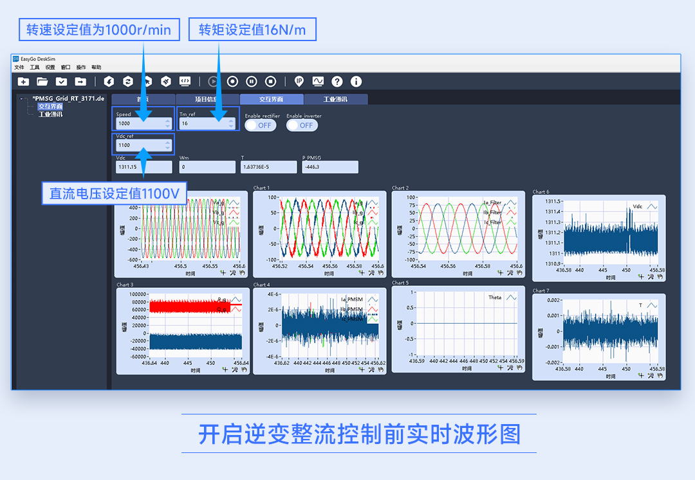The image size is (695, 480).
Task: Click the question mark help icon
Action: (337, 82)
